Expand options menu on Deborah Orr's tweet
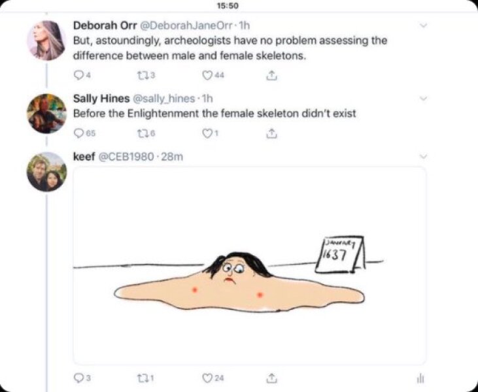The width and height of the screenshot is (478, 392). coord(424,25)
